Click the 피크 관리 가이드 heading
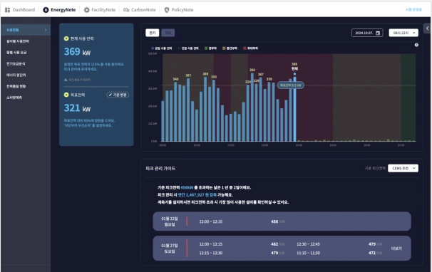This screenshot has height=272, width=432. click(160, 169)
